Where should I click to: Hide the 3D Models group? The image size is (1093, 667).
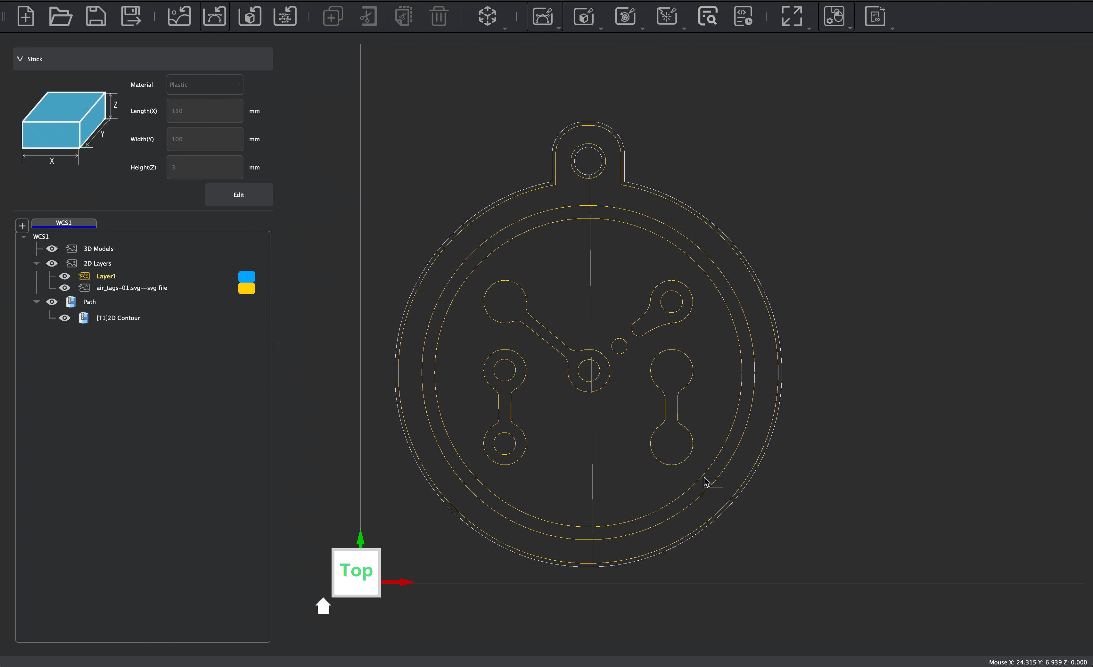(x=52, y=249)
